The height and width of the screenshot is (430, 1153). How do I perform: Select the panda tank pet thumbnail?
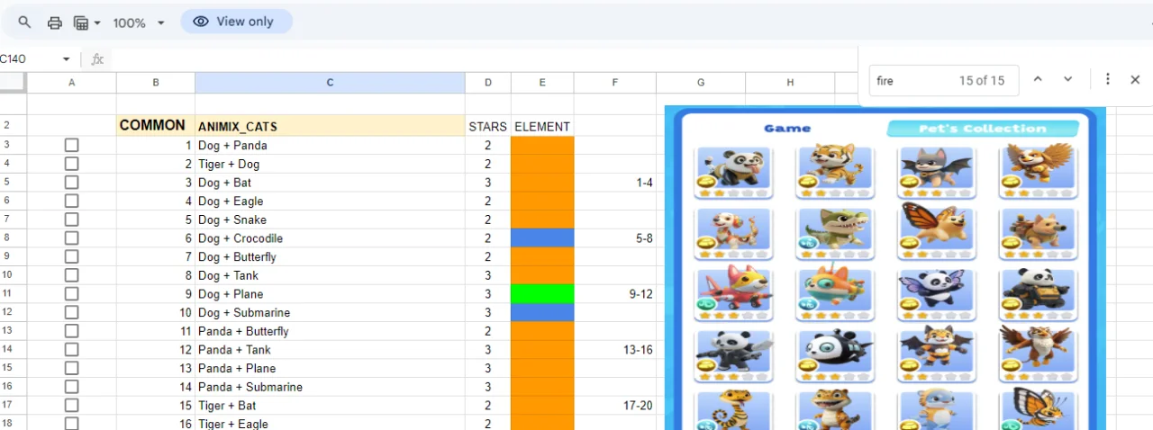(x=1037, y=294)
